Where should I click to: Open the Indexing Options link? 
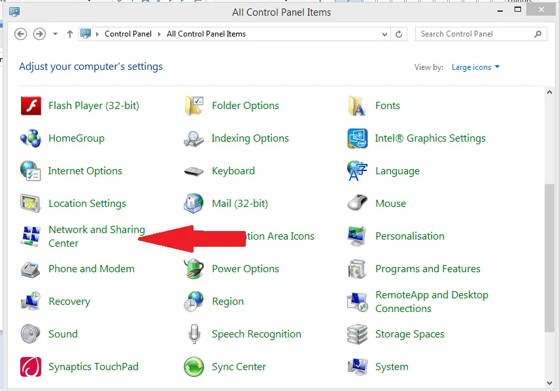pos(250,138)
